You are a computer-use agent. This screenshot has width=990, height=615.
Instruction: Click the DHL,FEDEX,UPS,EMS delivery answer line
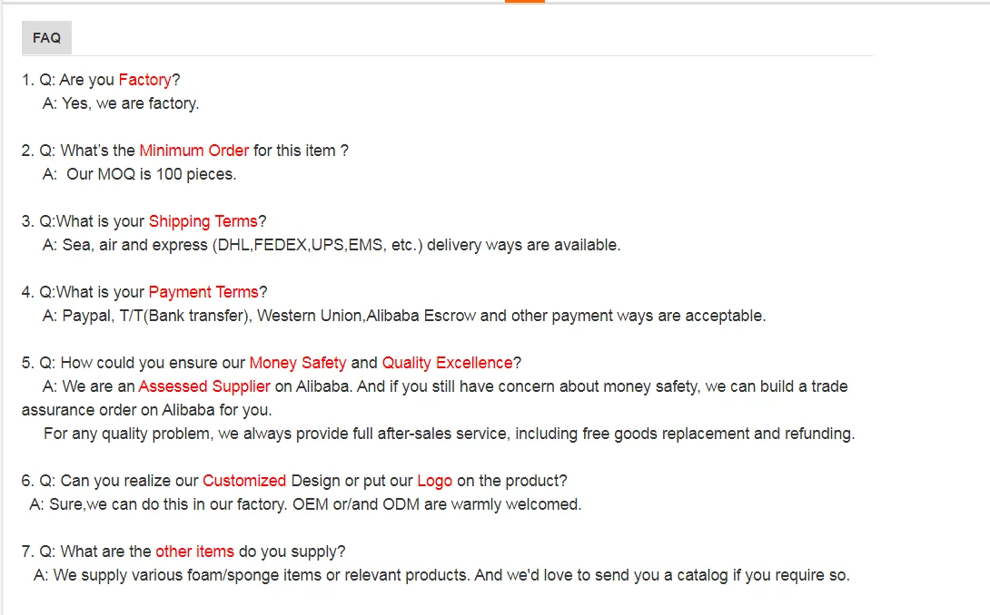(332, 245)
